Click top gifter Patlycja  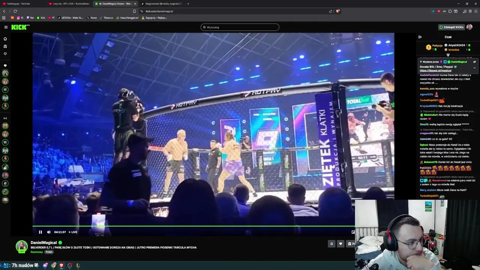[437, 45]
